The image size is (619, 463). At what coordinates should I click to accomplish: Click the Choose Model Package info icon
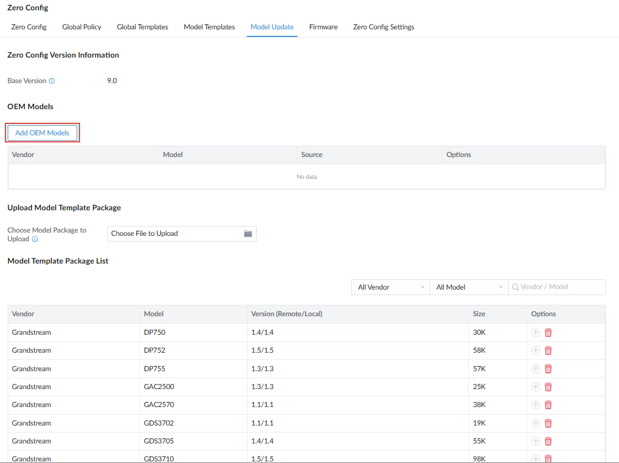pyautogui.click(x=35, y=239)
